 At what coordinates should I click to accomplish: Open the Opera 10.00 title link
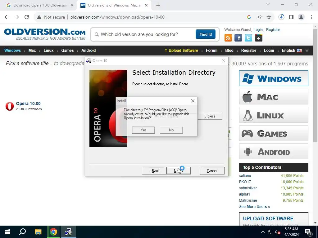[x=28, y=104]
